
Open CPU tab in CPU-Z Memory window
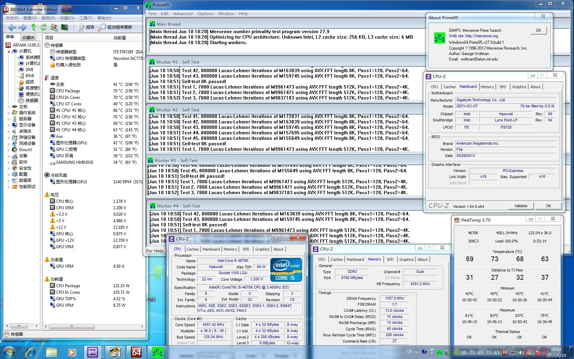point(322,260)
